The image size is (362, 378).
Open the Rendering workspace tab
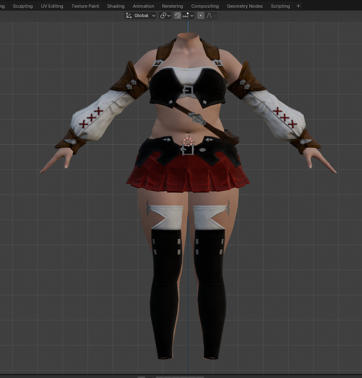172,6
